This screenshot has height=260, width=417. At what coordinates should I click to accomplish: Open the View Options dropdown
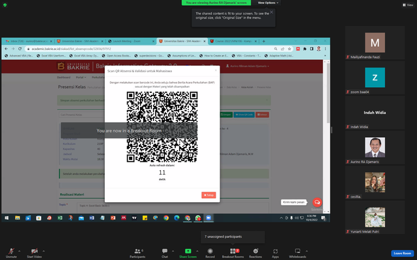[268, 3]
